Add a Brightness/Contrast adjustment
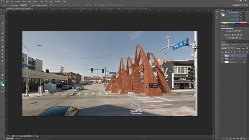 click(227, 31)
